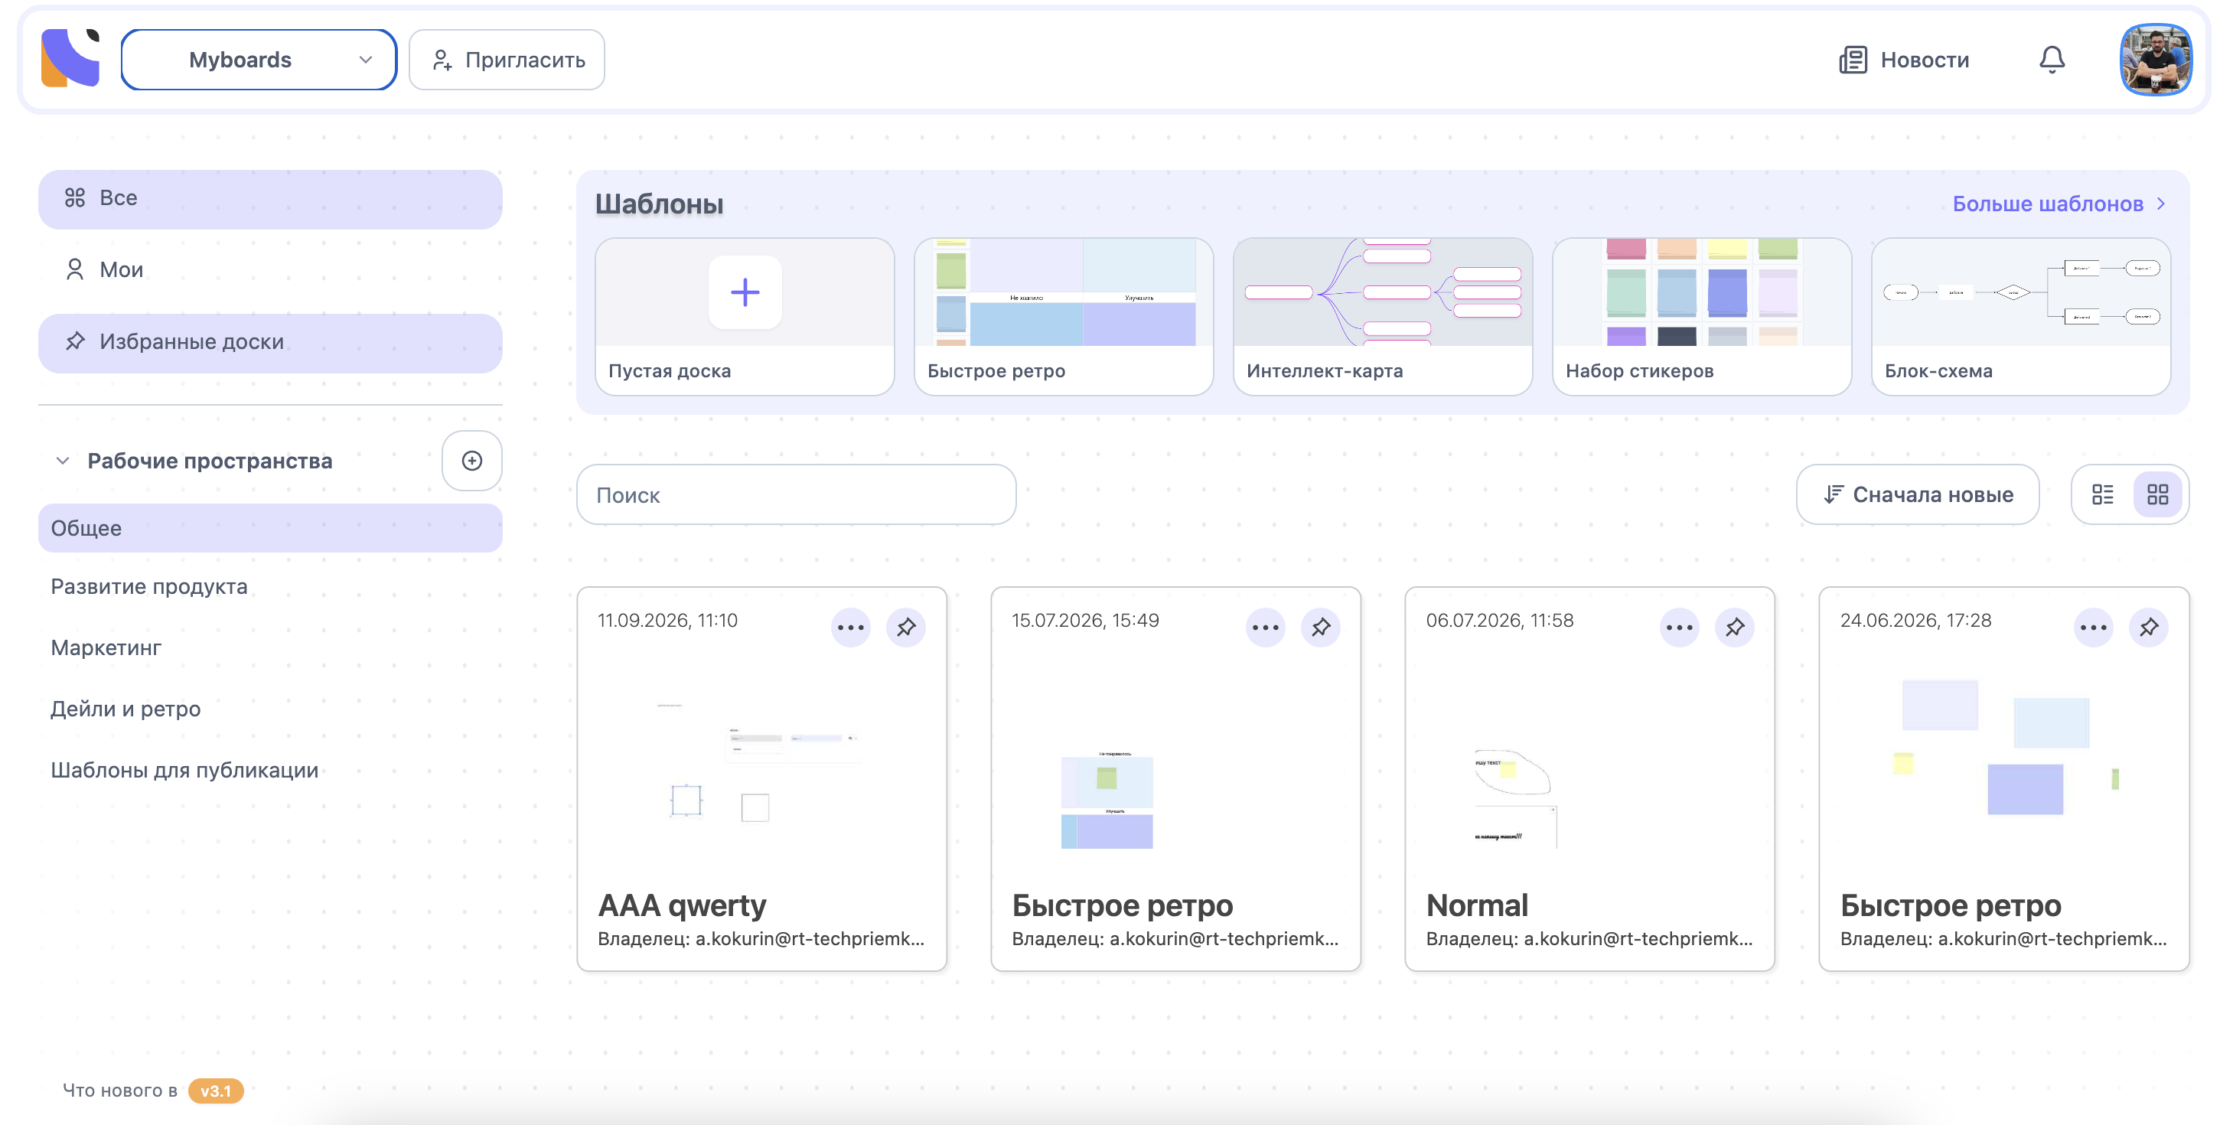Focus the Поиск search field
This screenshot has height=1125, width=2233.
click(797, 494)
